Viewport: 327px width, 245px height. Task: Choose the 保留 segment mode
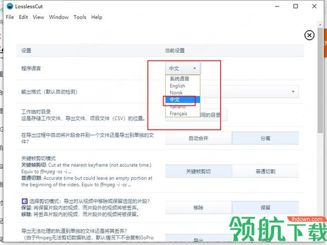click(x=265, y=207)
